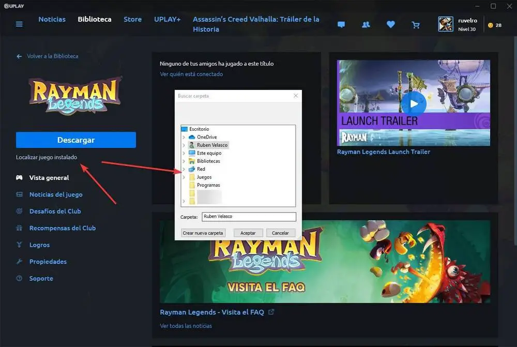Select the Programas folder
Screen dimensions: 517x347
click(208, 185)
